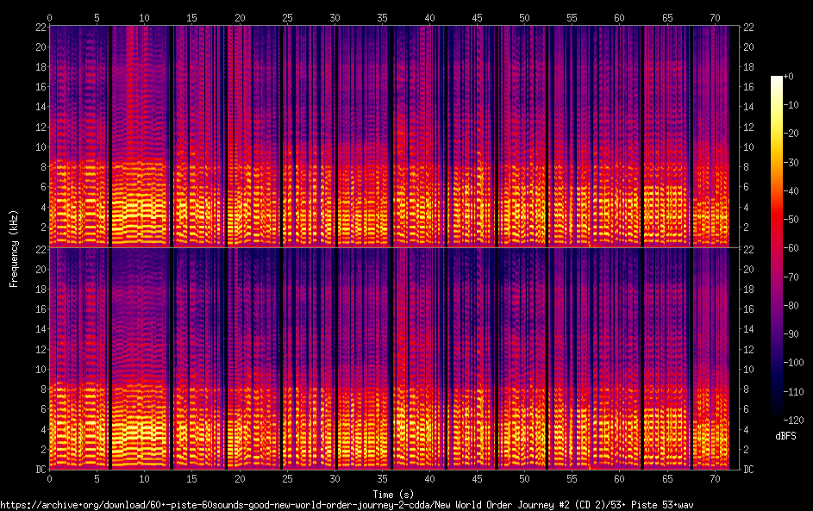813x511 pixels.
Task: Click the "Frequency (kHz)" vertical axis label
Action: (x=14, y=249)
